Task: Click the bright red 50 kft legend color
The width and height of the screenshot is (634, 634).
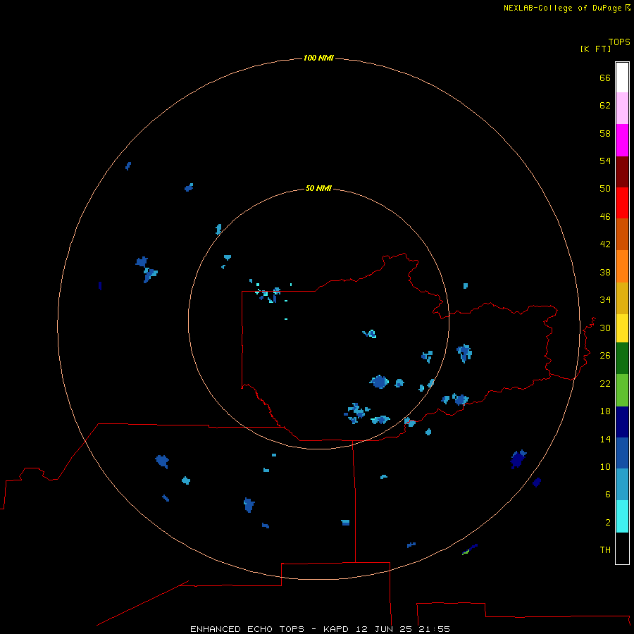Action: (622, 203)
